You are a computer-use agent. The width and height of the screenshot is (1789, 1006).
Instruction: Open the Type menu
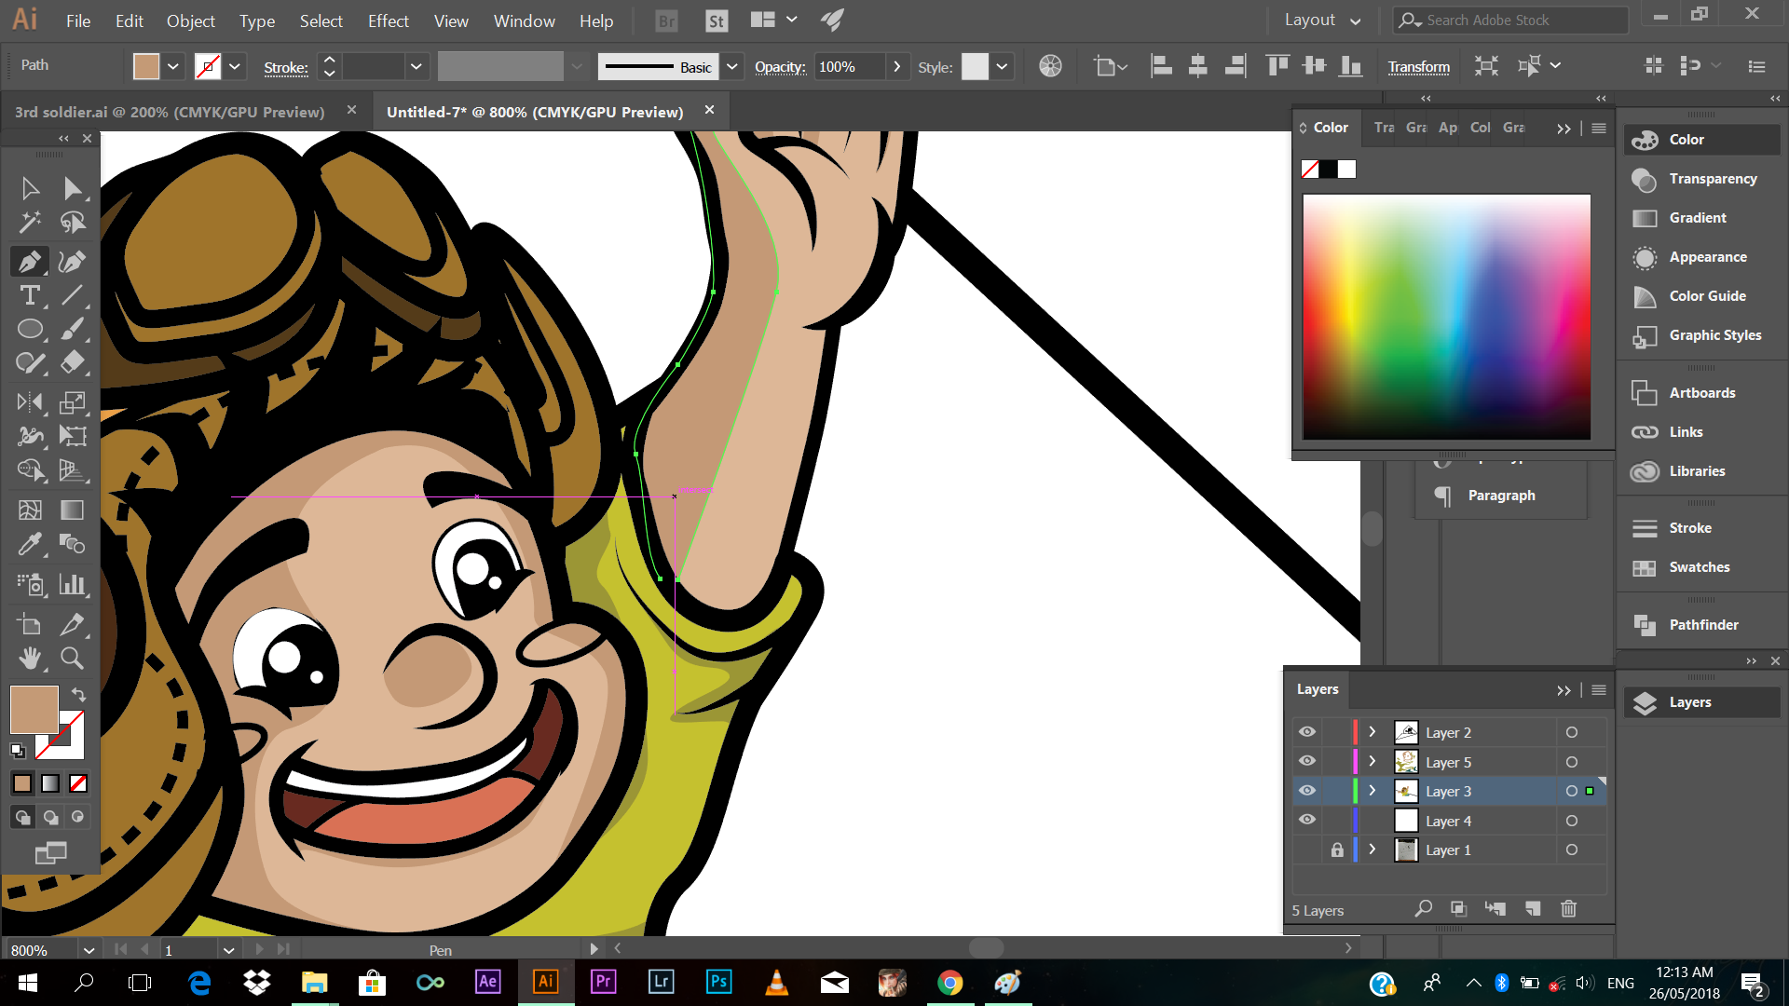pyautogui.click(x=256, y=20)
